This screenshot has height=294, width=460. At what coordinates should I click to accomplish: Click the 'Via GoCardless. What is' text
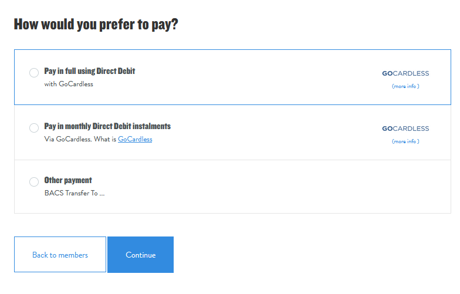(x=80, y=140)
